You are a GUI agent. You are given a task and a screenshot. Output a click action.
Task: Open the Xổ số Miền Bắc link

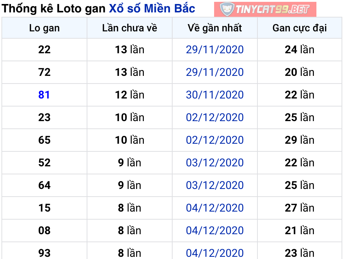tap(152, 9)
